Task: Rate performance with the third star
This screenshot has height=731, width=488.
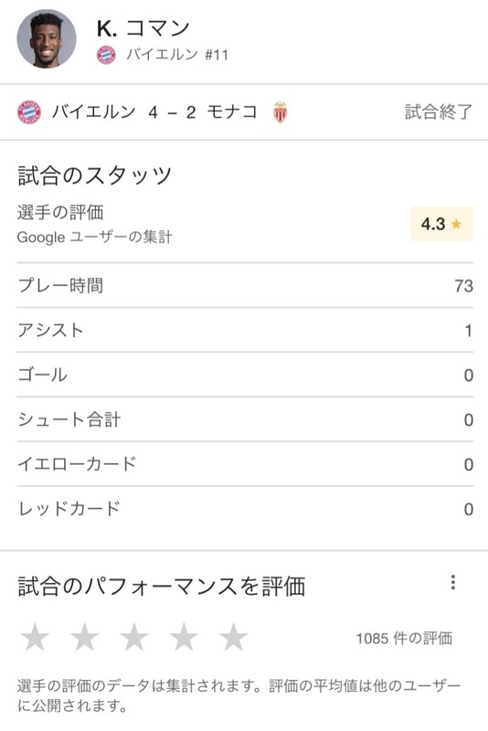Action: (134, 637)
